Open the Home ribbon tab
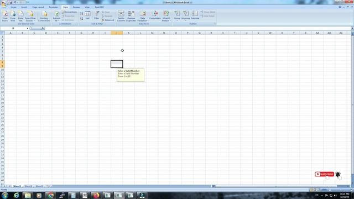The width and height of the screenshot is (354, 199). (13, 7)
